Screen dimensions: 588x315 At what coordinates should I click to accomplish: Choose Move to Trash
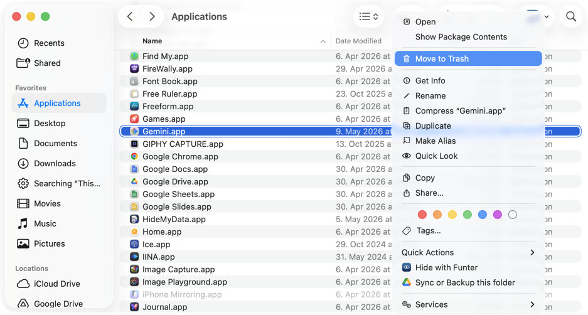coord(468,58)
